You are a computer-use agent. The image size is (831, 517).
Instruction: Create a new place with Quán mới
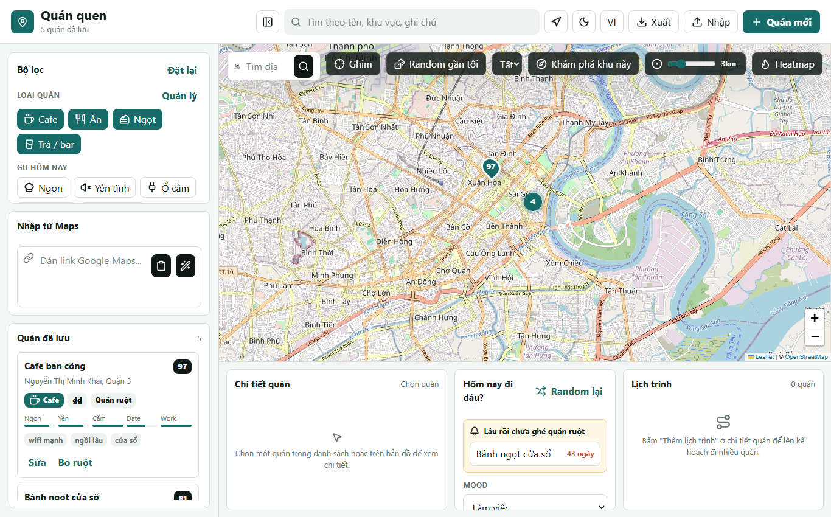782,22
